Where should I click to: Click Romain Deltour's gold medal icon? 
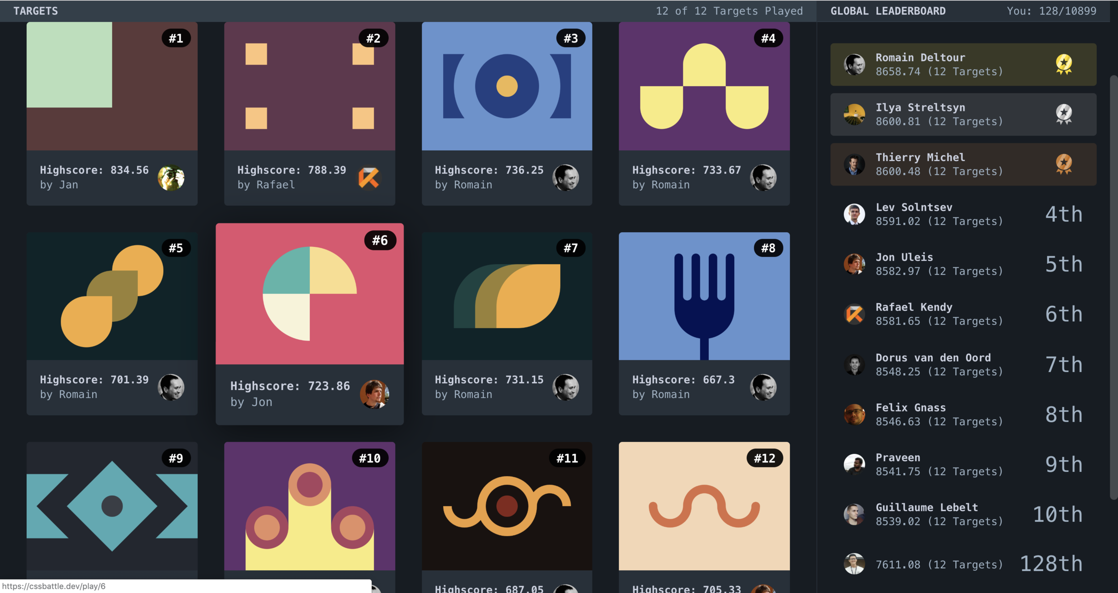(x=1063, y=64)
